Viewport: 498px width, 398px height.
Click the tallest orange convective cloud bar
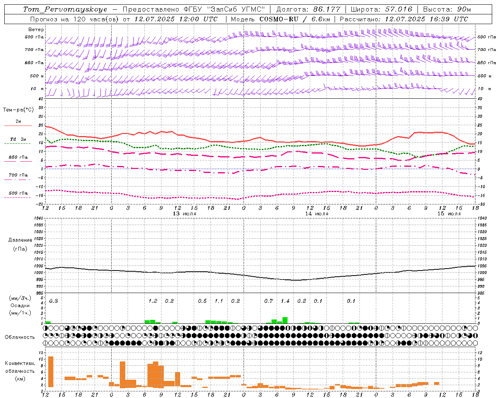(x=51, y=372)
